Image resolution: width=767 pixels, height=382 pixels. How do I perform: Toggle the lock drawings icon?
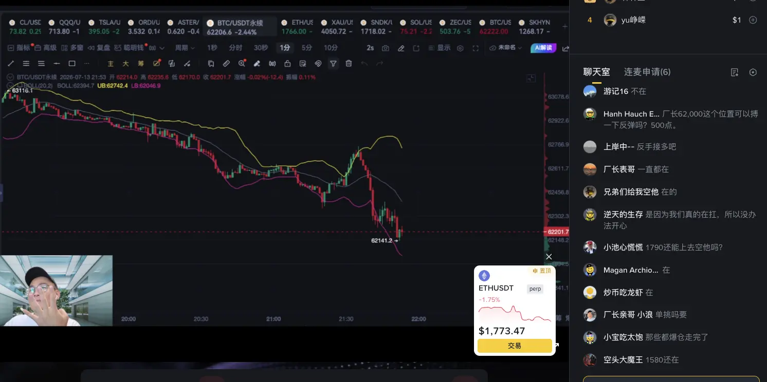pos(287,64)
